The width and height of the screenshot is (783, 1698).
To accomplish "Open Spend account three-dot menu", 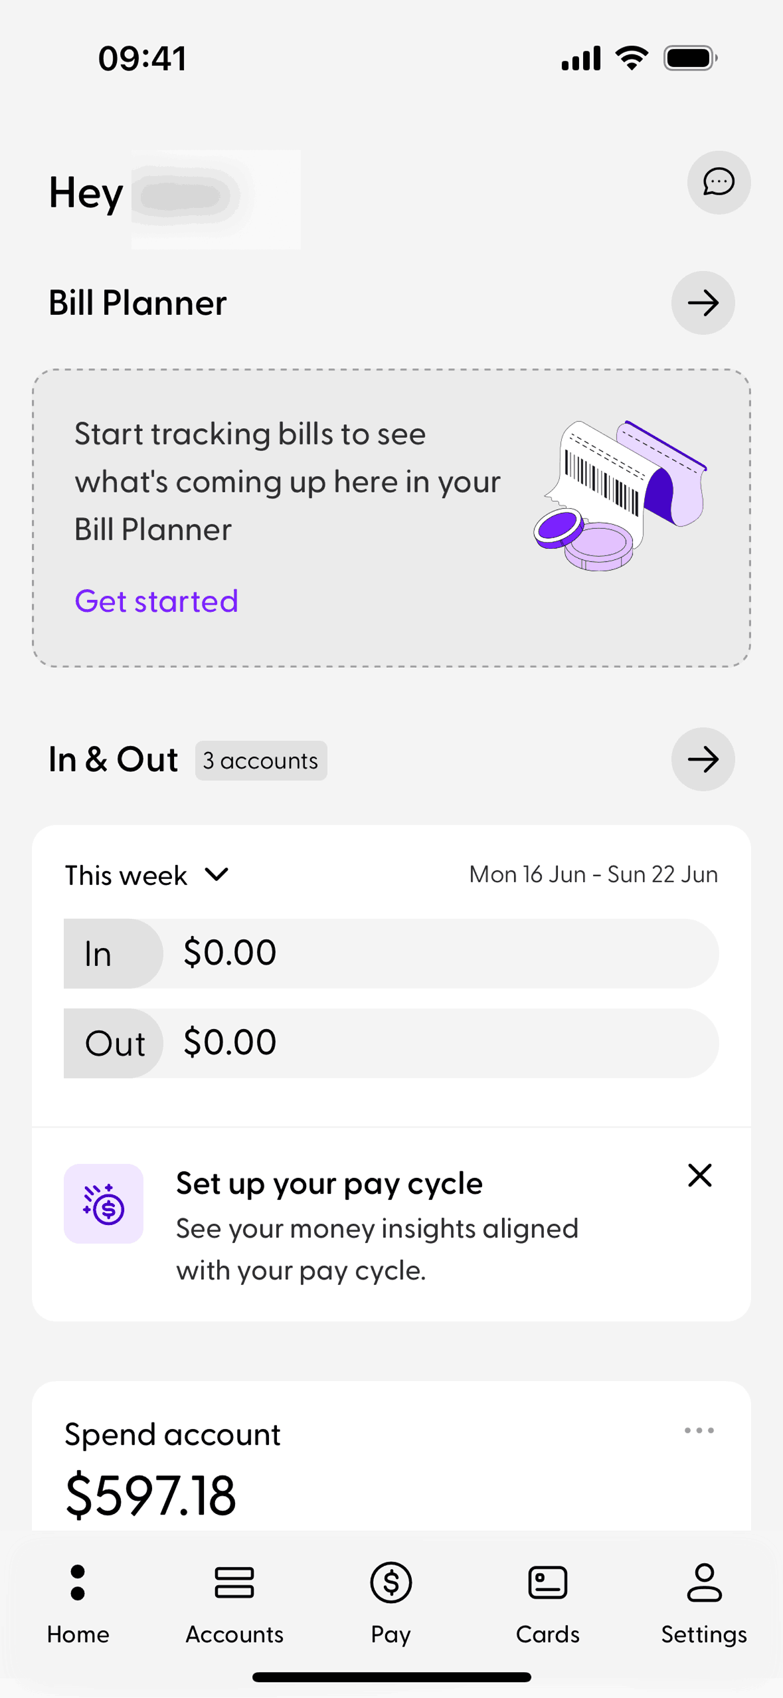I will point(699,1430).
